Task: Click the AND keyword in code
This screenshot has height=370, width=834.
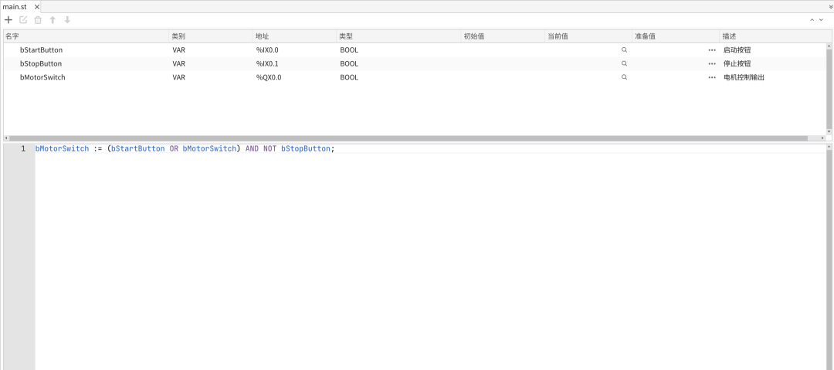Action: coord(252,148)
